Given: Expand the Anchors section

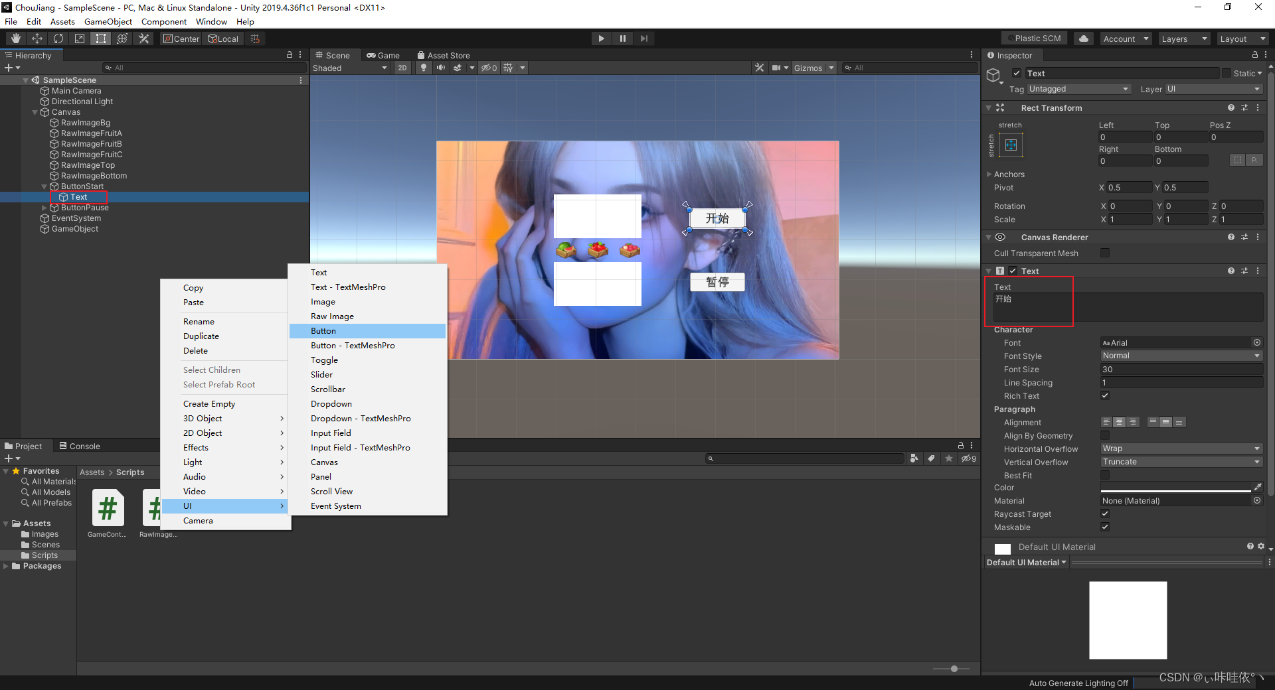Looking at the screenshot, I should pyautogui.click(x=989, y=174).
